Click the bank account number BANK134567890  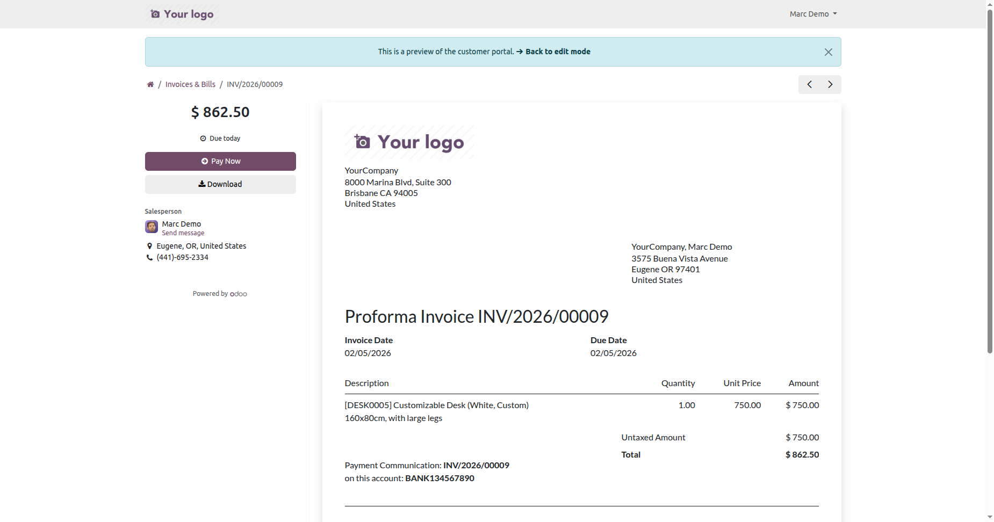(x=440, y=479)
